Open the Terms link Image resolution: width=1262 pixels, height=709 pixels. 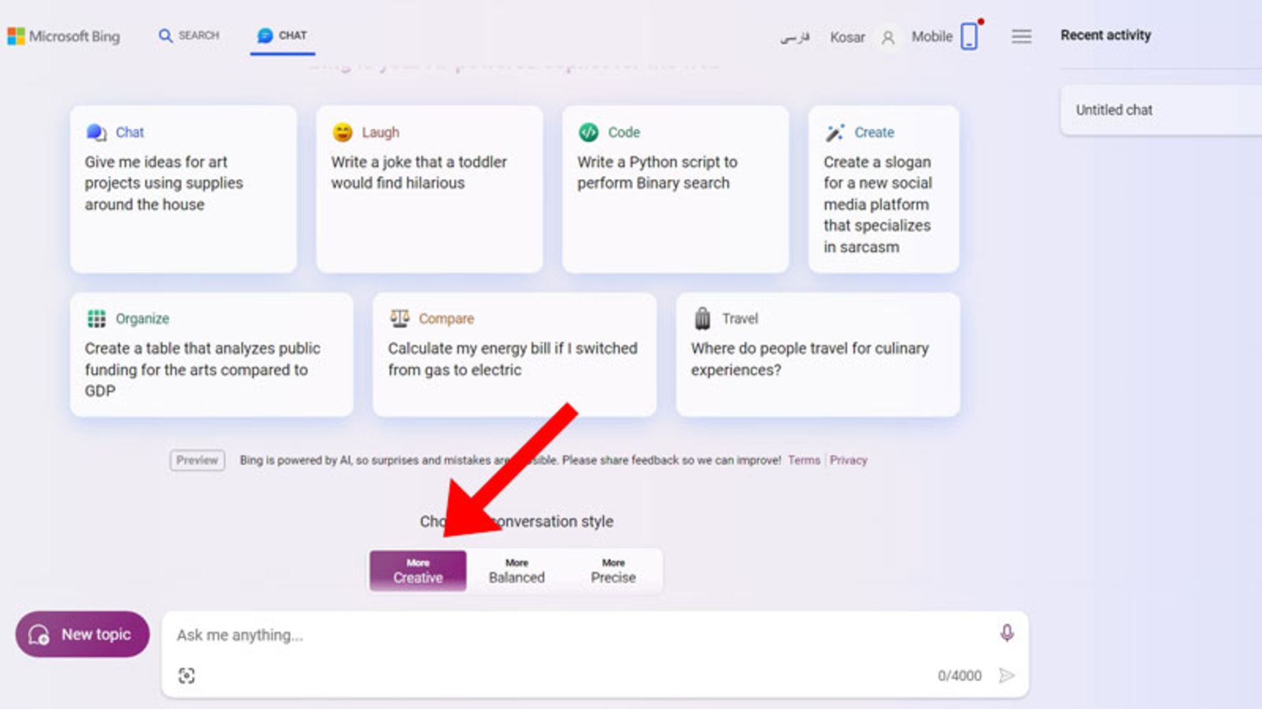[804, 460]
